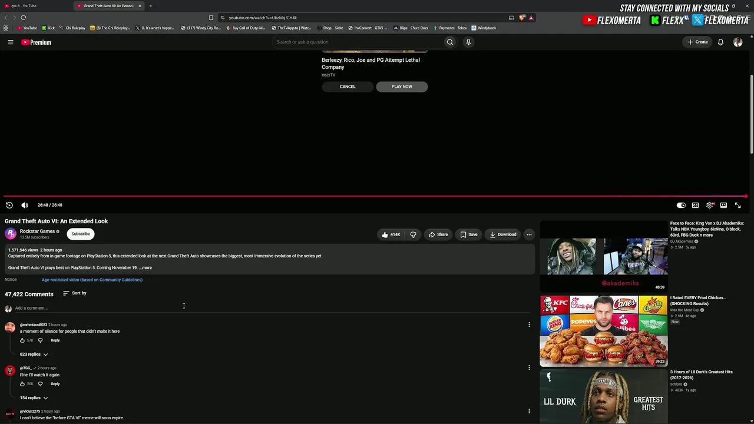This screenshot has height=424, width=754.
Task: Like the Grand Theft Auto VI video
Action: click(x=391, y=234)
